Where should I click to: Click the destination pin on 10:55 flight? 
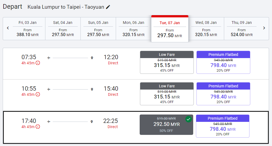click(92, 89)
